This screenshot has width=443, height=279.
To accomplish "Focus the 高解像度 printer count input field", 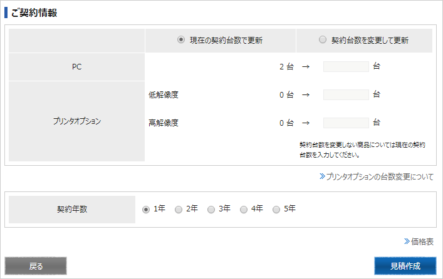I will [346, 123].
